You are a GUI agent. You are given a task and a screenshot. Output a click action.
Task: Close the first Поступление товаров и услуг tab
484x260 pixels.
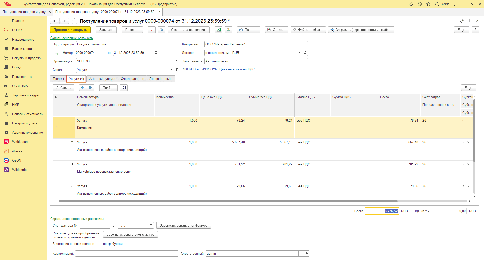pos(50,12)
